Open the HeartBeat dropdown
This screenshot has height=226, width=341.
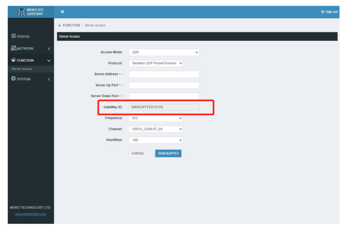[156, 140]
